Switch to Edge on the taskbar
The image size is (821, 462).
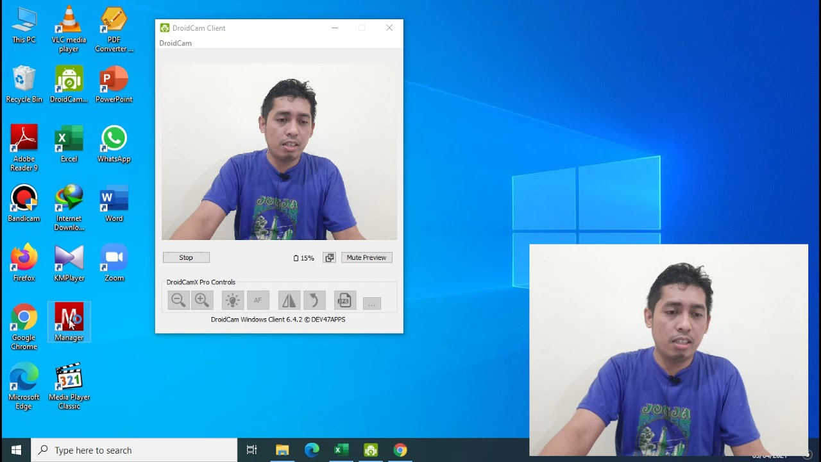click(312, 450)
